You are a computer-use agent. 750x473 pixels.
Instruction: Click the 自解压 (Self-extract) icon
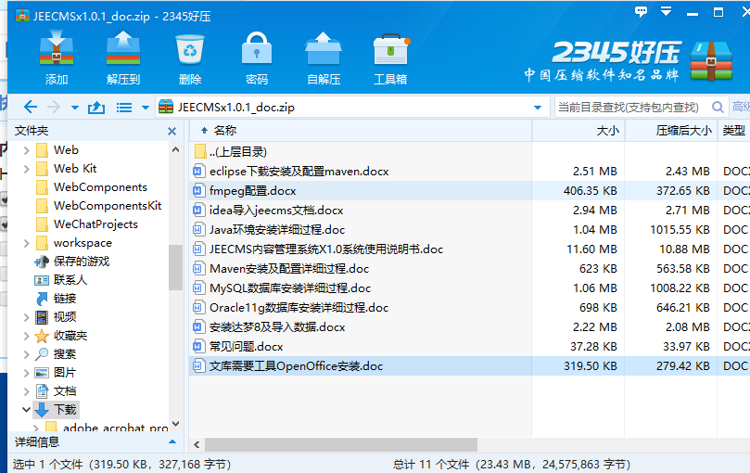(324, 48)
